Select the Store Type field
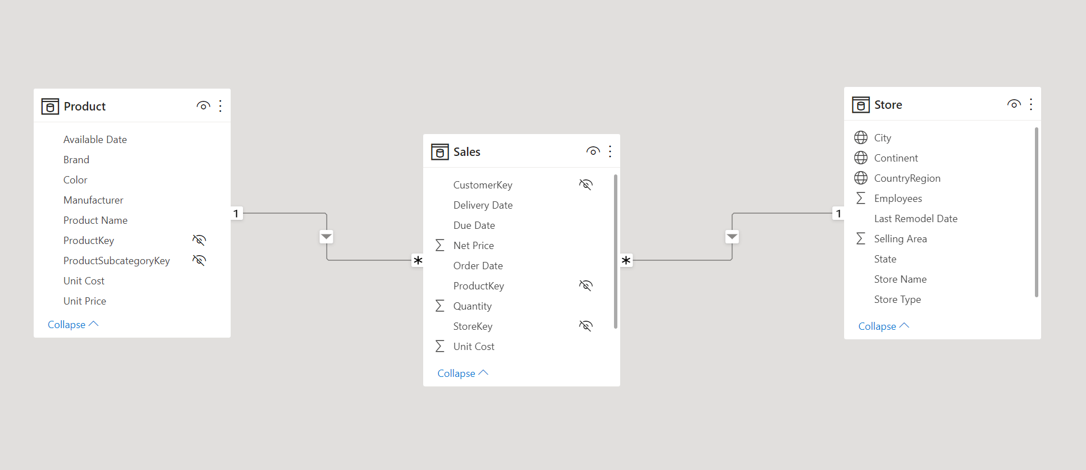This screenshot has width=1086, height=470. [897, 299]
